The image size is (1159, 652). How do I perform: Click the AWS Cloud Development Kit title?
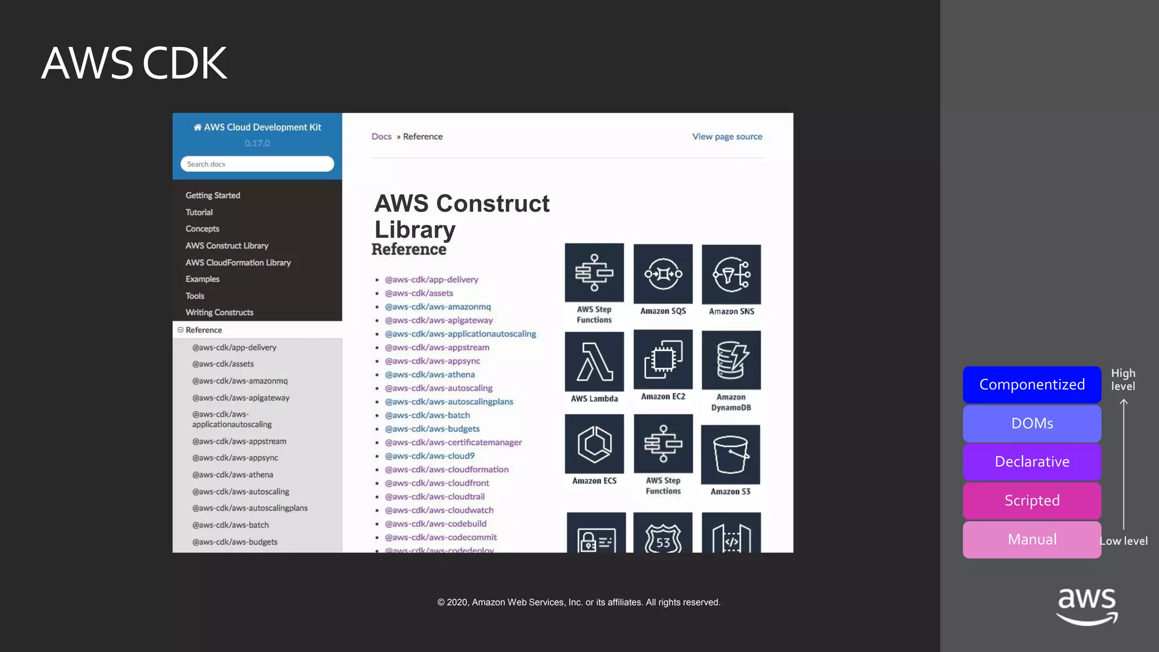262,127
